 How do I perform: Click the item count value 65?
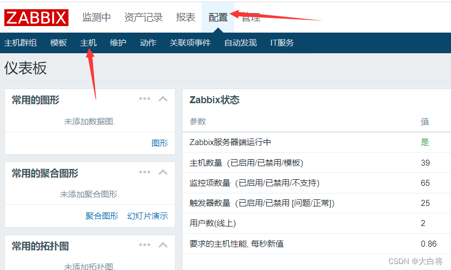[x=425, y=183]
